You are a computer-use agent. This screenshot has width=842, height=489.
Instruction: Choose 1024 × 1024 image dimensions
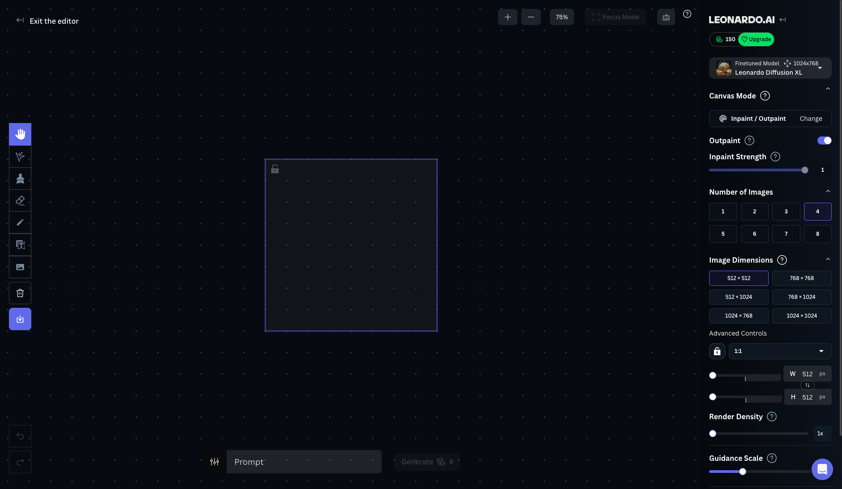(802, 316)
